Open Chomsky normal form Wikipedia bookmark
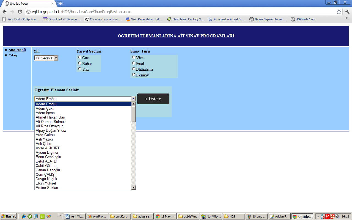Image resolution: width=352 pixels, height=220 pixels. pos(103,19)
